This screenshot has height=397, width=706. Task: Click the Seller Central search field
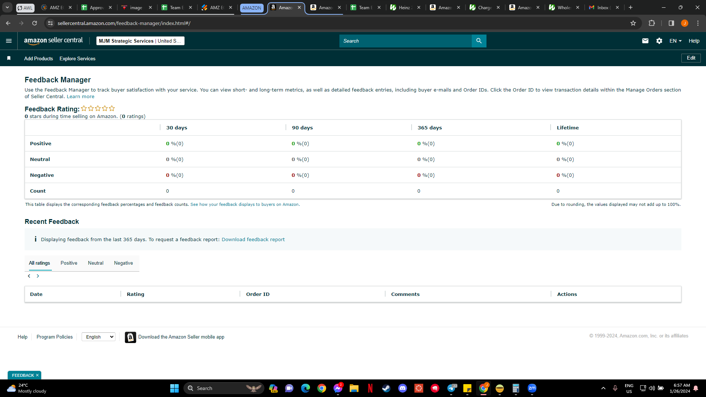pyautogui.click(x=405, y=41)
